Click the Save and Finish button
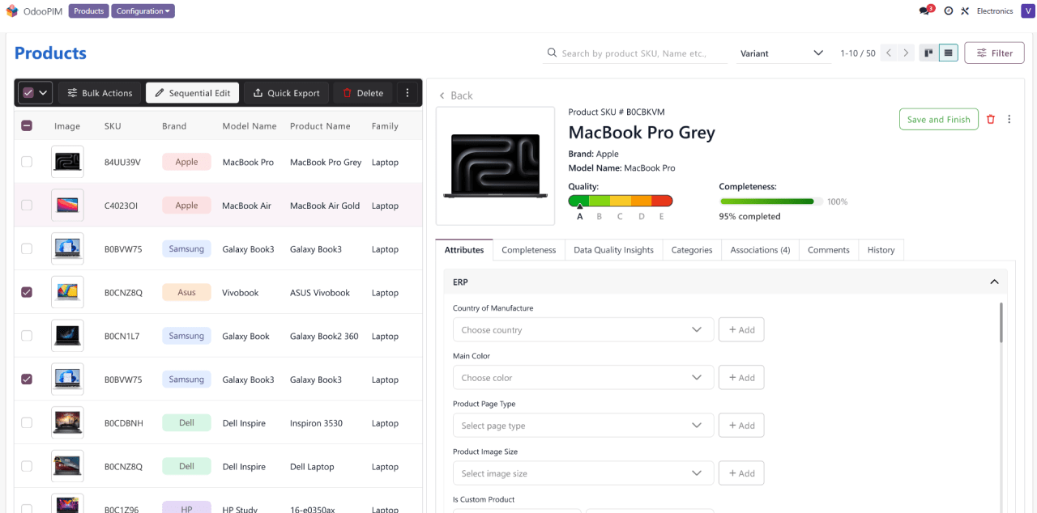The width and height of the screenshot is (1037, 513). [938, 120]
